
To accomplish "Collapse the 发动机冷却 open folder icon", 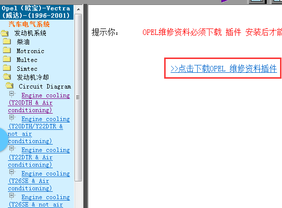I will (7, 77).
